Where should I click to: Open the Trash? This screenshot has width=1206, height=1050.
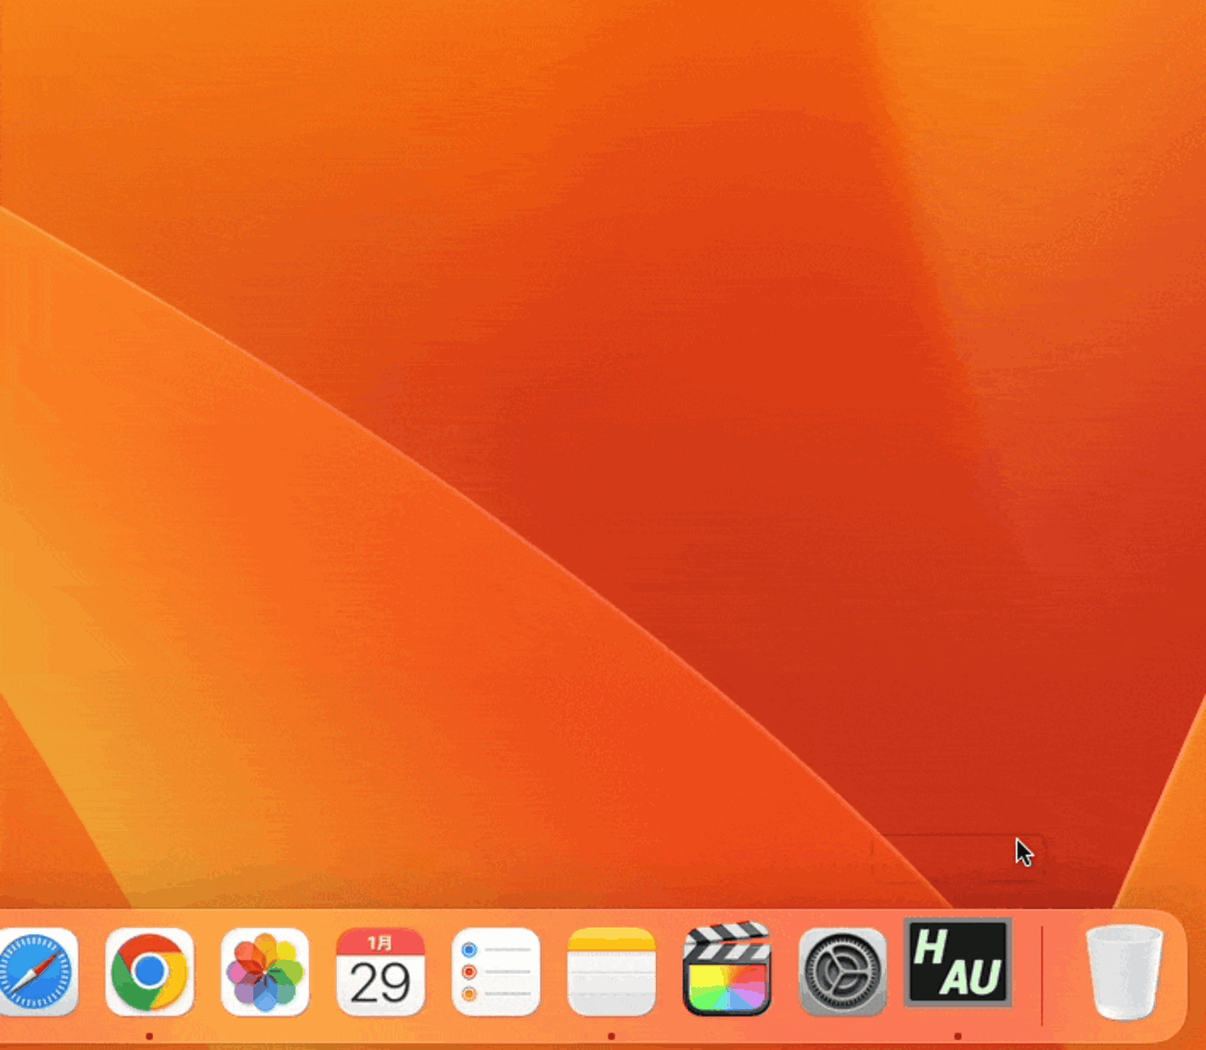(1123, 971)
